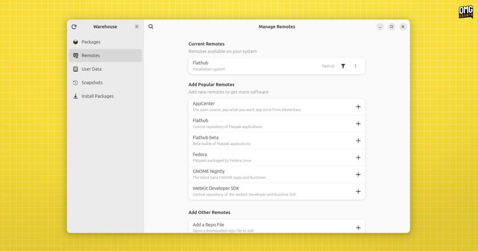Click the refresh icon beside Warehouse

[x=74, y=27]
